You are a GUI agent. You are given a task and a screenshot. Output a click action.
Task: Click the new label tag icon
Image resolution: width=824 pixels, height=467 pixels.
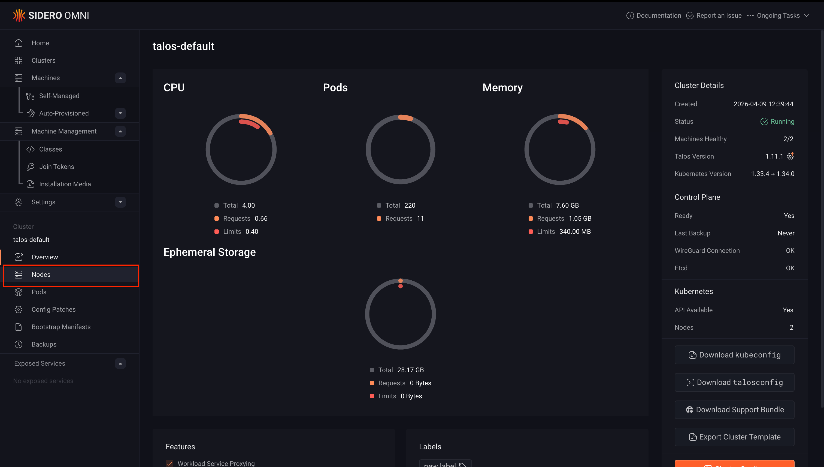pos(462,465)
